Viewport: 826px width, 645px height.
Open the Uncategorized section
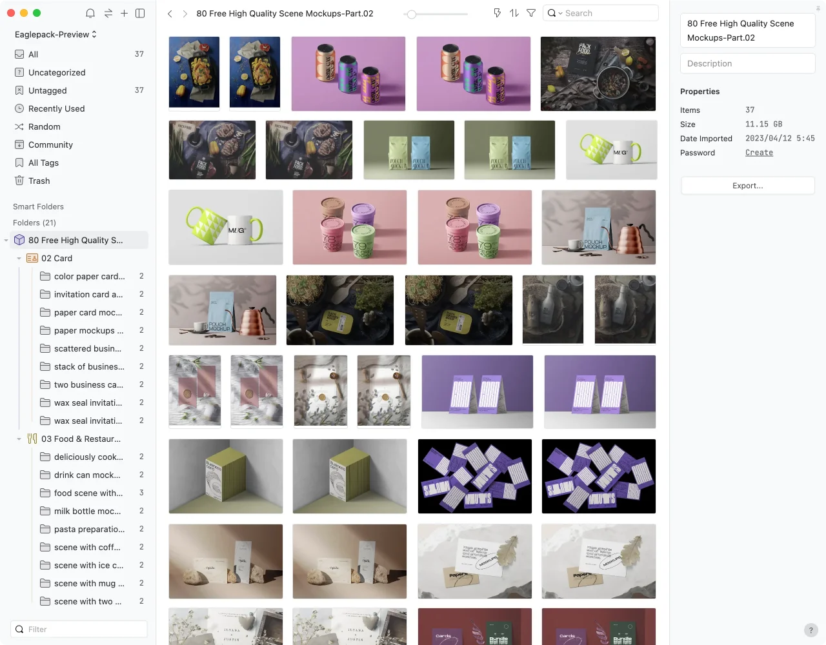tap(79, 72)
